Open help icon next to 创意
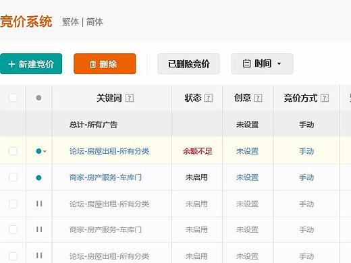Screen dimensions: 351x263 258,98
